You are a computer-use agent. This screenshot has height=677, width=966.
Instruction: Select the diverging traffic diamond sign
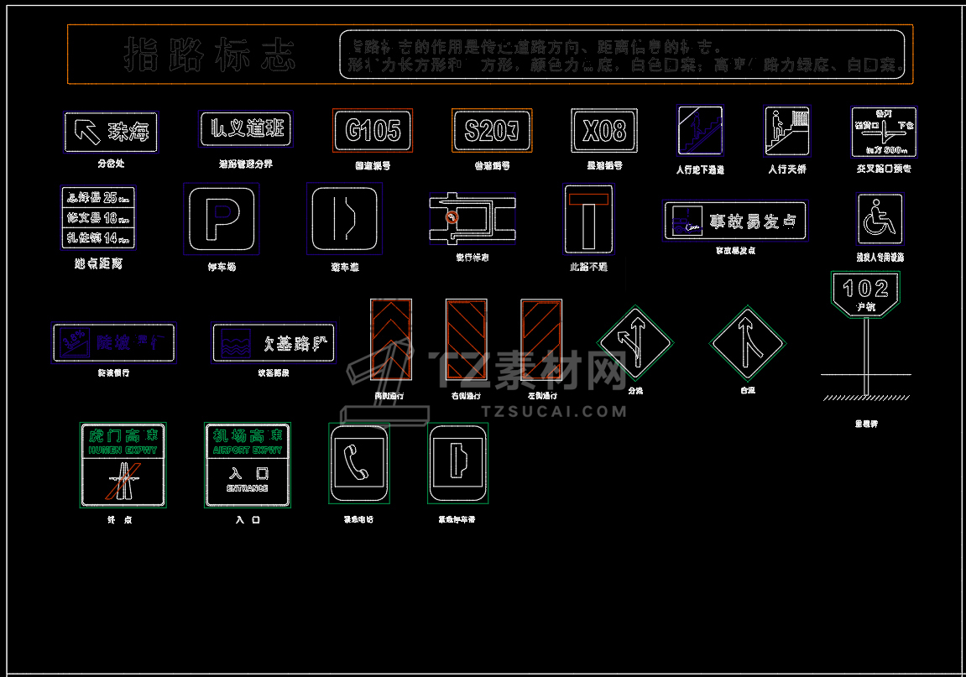point(635,342)
